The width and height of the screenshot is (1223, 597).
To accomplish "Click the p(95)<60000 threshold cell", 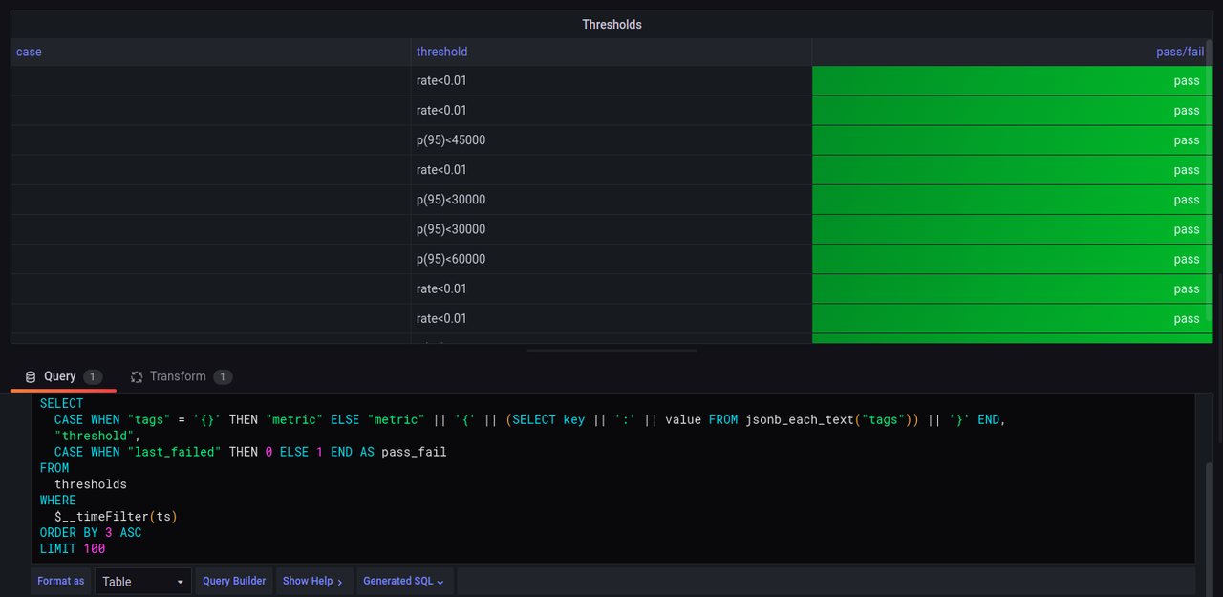I will pyautogui.click(x=611, y=259).
